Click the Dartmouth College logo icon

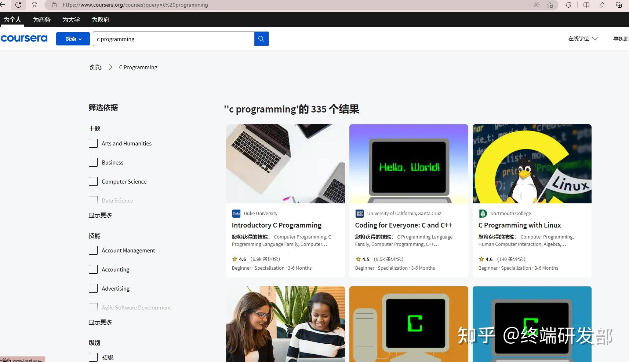tap(483, 214)
